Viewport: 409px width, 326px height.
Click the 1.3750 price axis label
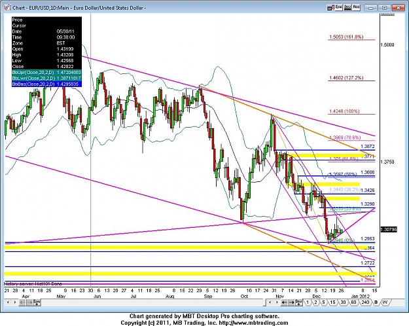pos(387,162)
